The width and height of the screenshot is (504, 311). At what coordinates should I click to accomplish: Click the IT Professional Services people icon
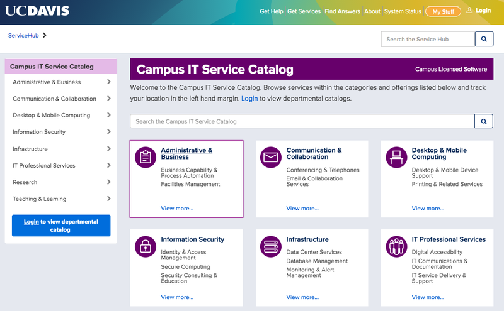point(396,246)
